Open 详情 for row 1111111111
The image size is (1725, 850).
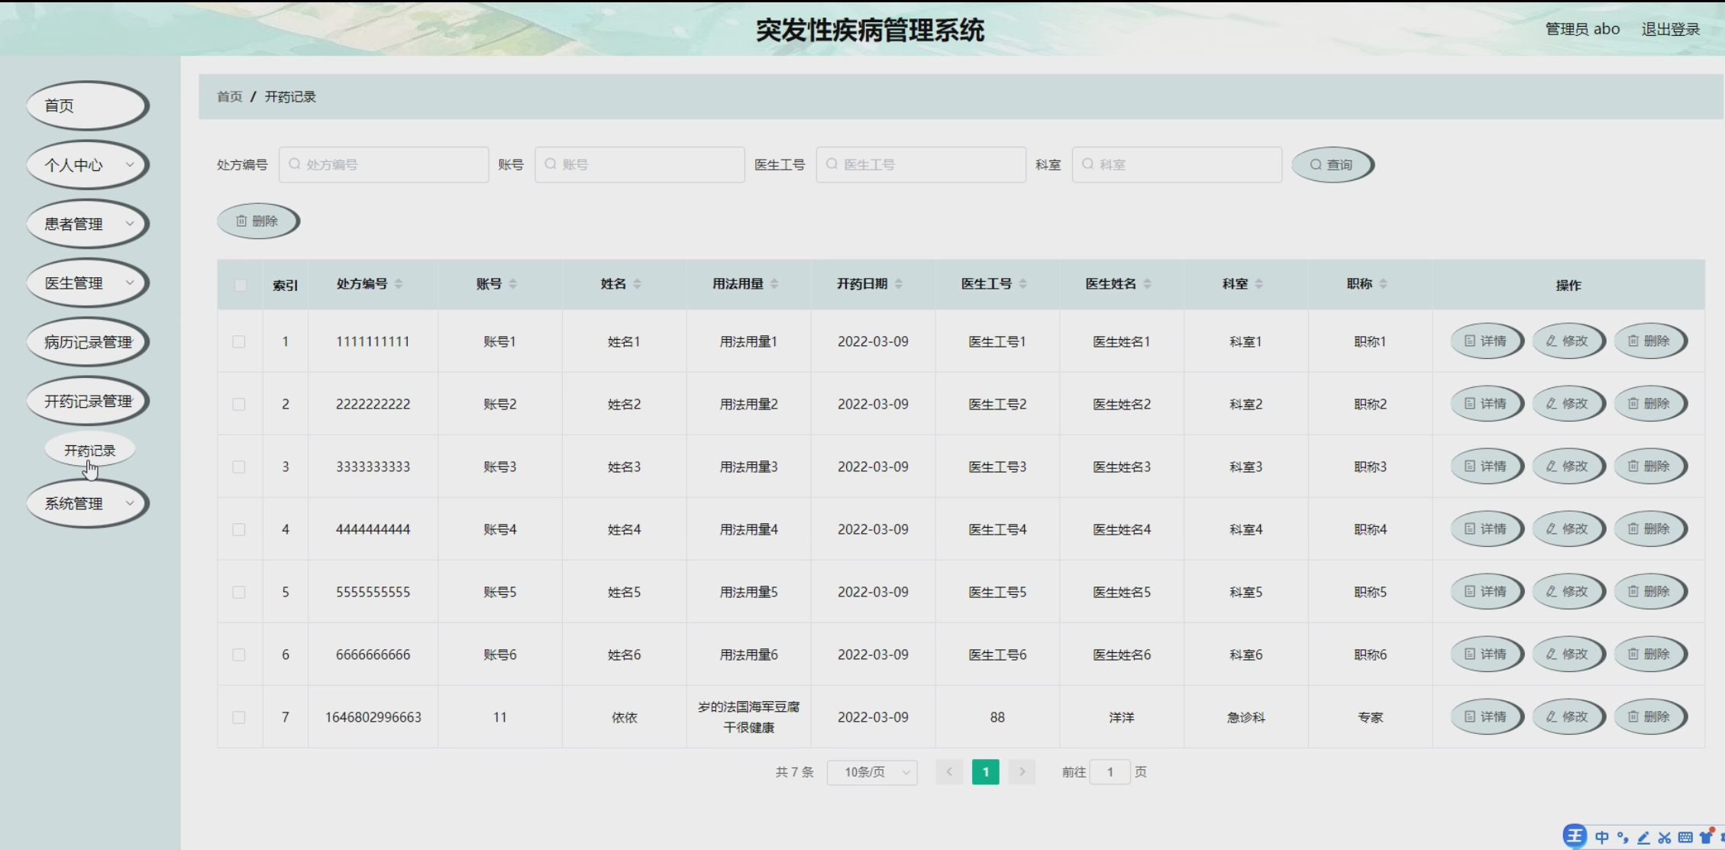click(1487, 341)
